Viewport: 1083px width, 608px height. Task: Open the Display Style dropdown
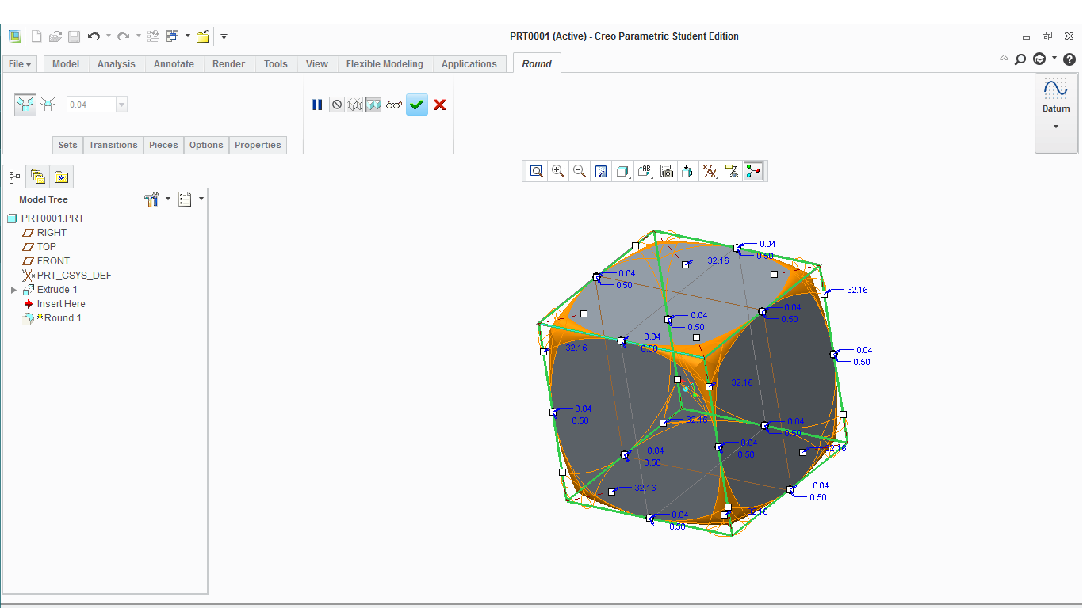coord(623,171)
